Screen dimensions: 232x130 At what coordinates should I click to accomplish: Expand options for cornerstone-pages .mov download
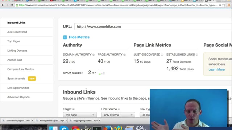(x=33, y=121)
